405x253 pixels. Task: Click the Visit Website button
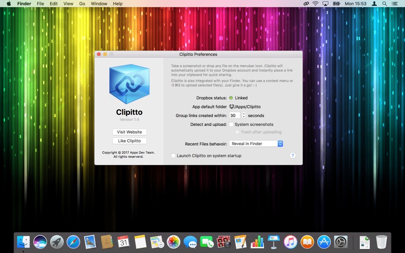click(130, 132)
